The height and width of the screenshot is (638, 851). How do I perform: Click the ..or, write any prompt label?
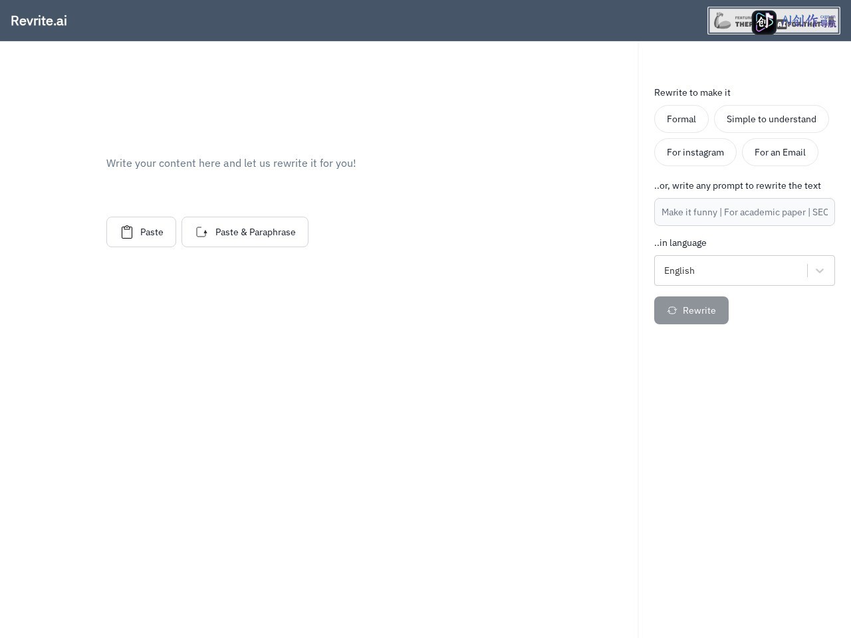pyautogui.click(x=737, y=185)
